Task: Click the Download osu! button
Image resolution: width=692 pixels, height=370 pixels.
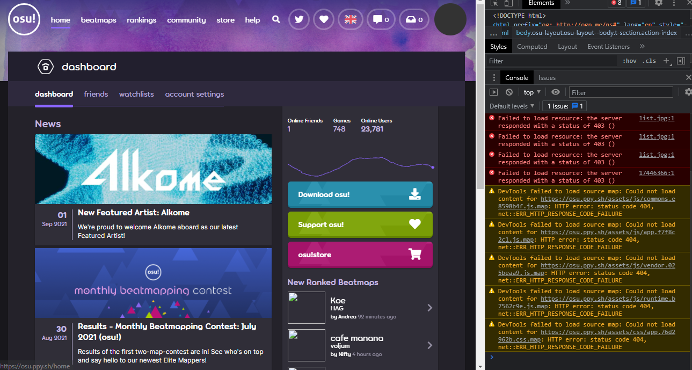Action: click(360, 194)
